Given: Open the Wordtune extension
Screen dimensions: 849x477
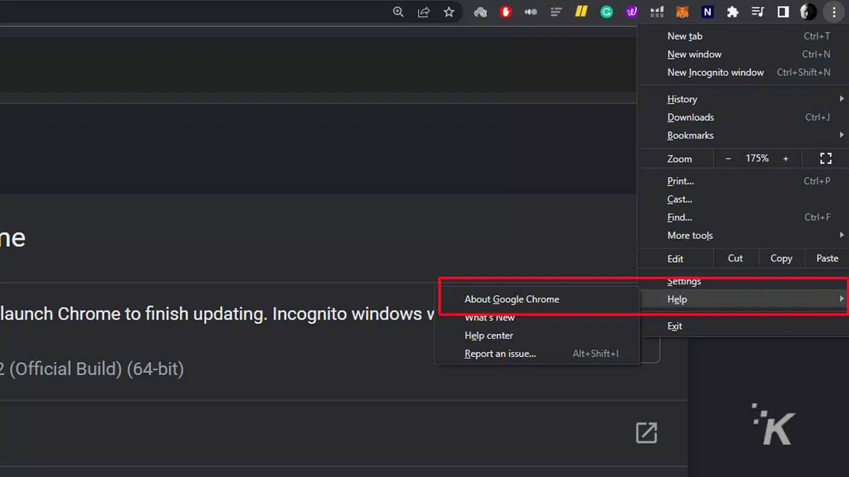Looking at the screenshot, I should click(631, 12).
